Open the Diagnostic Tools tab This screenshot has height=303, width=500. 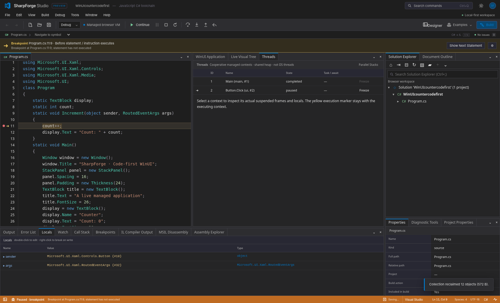coord(424,222)
